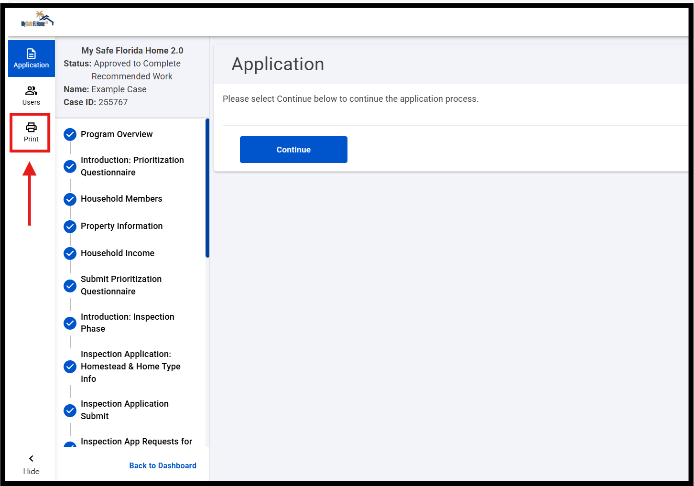Click the Household Income checkmark icon

pos(70,253)
